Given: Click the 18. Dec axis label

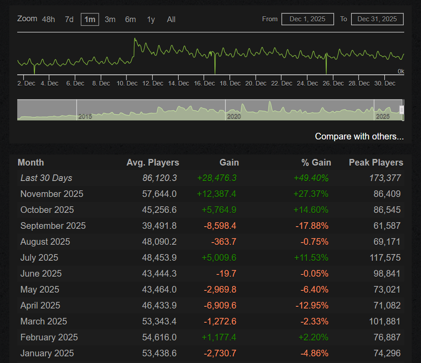Looking at the screenshot, I should coord(230,84).
